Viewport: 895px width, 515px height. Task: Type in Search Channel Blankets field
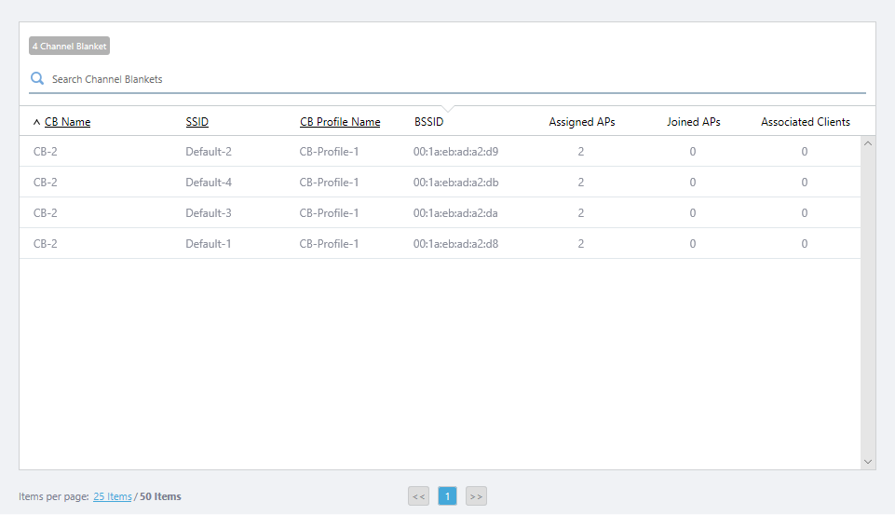[447, 79]
